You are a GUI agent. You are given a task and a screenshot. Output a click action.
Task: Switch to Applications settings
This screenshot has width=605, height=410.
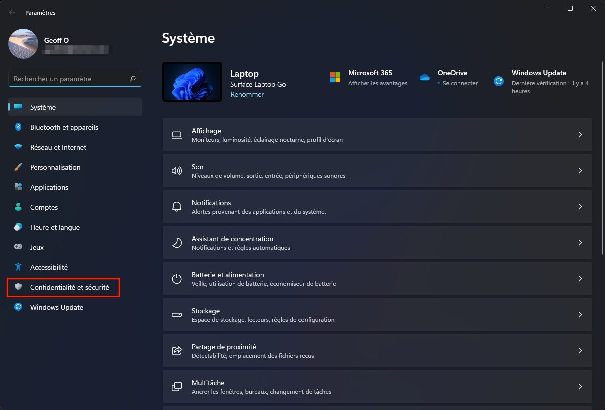(x=75, y=187)
